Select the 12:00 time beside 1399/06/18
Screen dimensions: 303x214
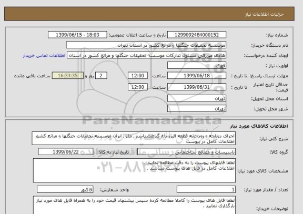pyautogui.click(x=138, y=76)
